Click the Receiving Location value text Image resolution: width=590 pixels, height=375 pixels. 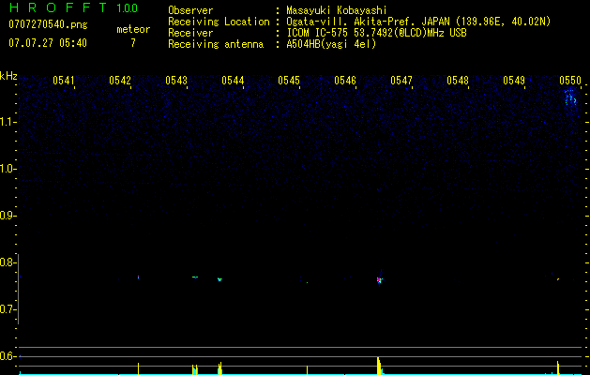point(418,22)
